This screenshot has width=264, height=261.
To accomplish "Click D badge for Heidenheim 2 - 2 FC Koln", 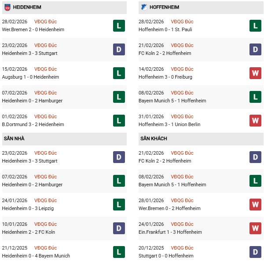I will click(119, 228).
